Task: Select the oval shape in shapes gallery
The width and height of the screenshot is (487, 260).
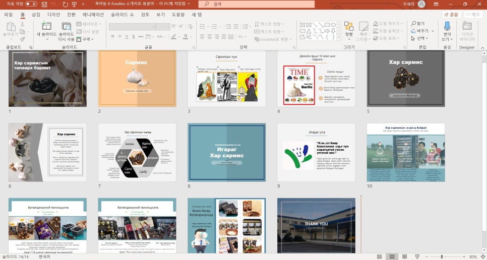Action: coord(333,25)
